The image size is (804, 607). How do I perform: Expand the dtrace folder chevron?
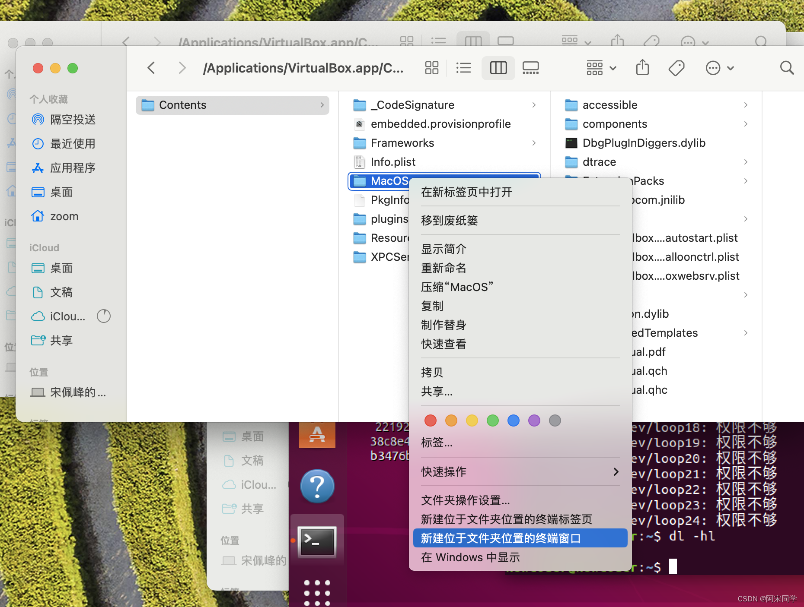coord(746,162)
